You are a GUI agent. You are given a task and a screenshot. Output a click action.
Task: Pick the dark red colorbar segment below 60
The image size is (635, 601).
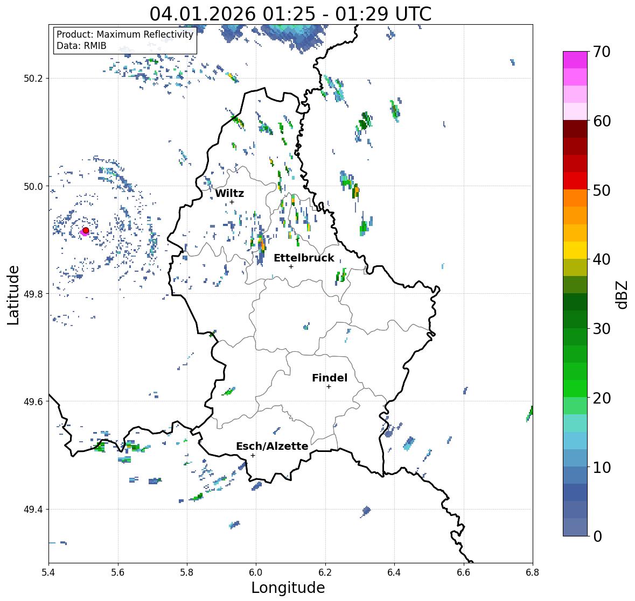[575, 129]
